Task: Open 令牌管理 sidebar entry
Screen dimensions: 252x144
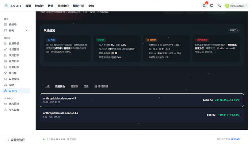Action: click(16, 49)
